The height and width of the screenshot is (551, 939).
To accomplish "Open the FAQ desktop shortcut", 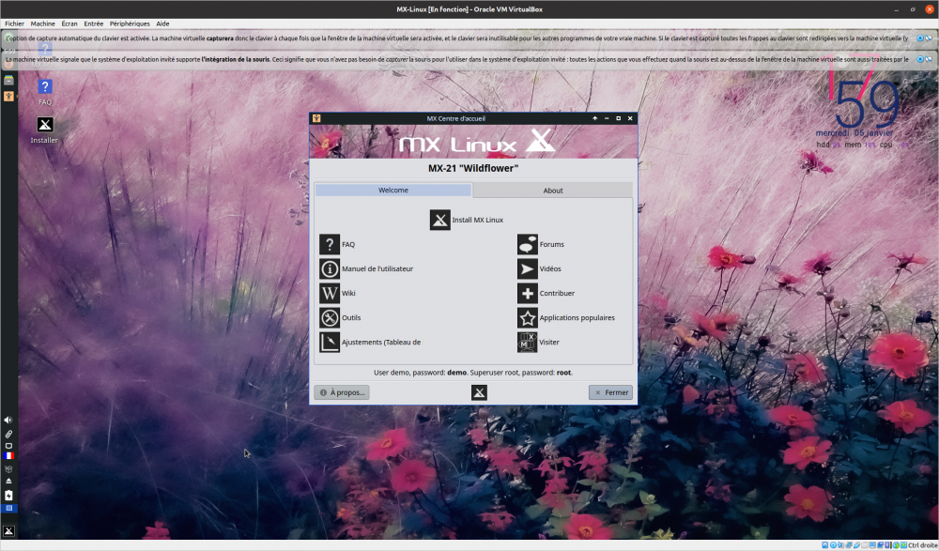I will pos(45,92).
